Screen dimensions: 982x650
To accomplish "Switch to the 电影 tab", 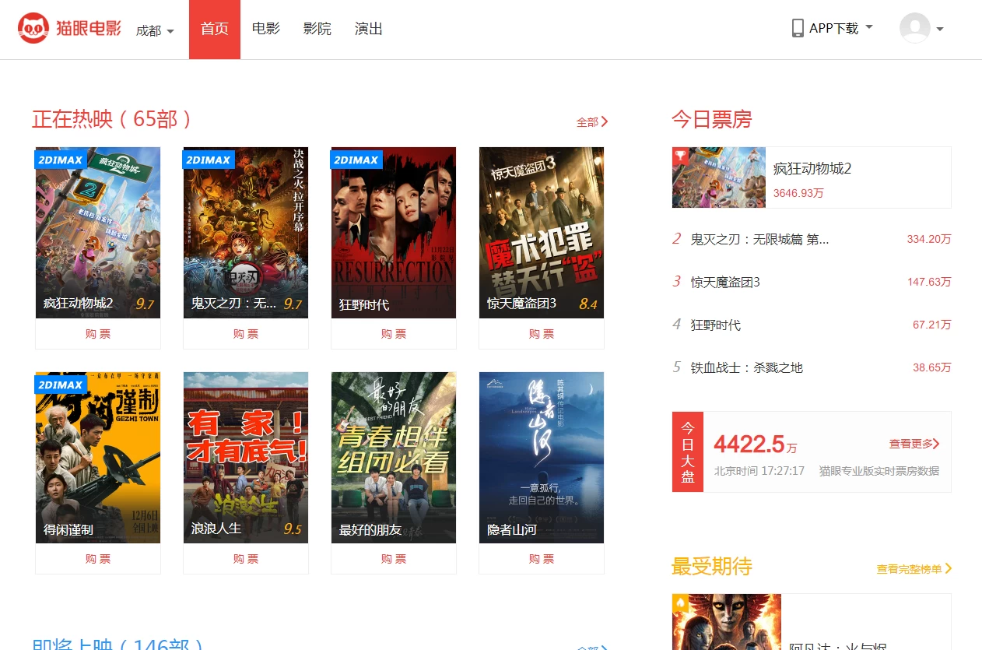I will 266,29.
